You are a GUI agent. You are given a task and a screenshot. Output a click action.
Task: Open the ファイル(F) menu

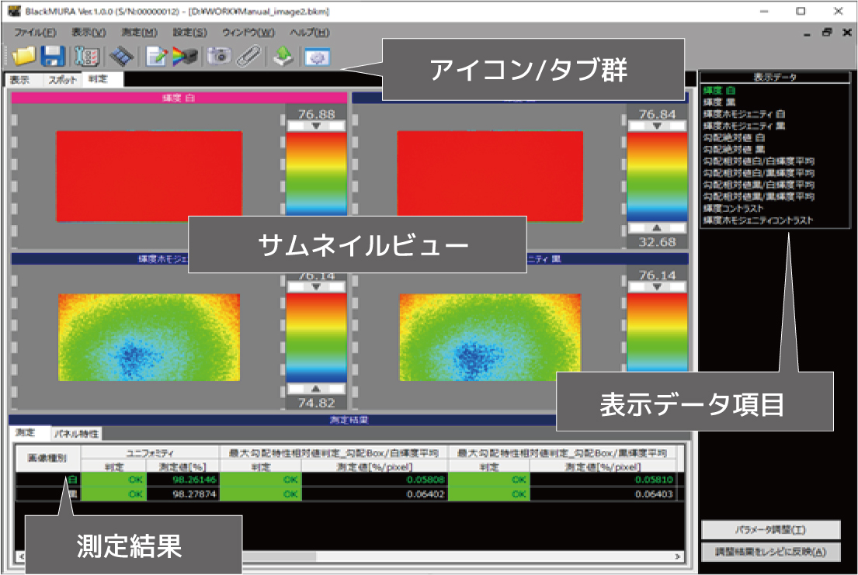pyautogui.click(x=35, y=33)
